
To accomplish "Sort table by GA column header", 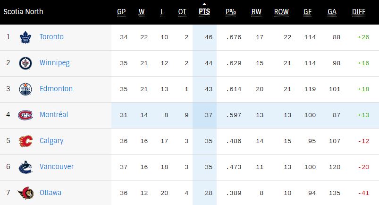I will (x=332, y=12).
